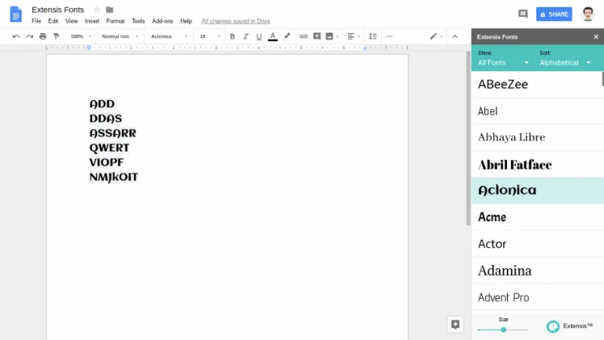This screenshot has height=340, width=604.
Task: Open the text color picker
Action: [273, 36]
